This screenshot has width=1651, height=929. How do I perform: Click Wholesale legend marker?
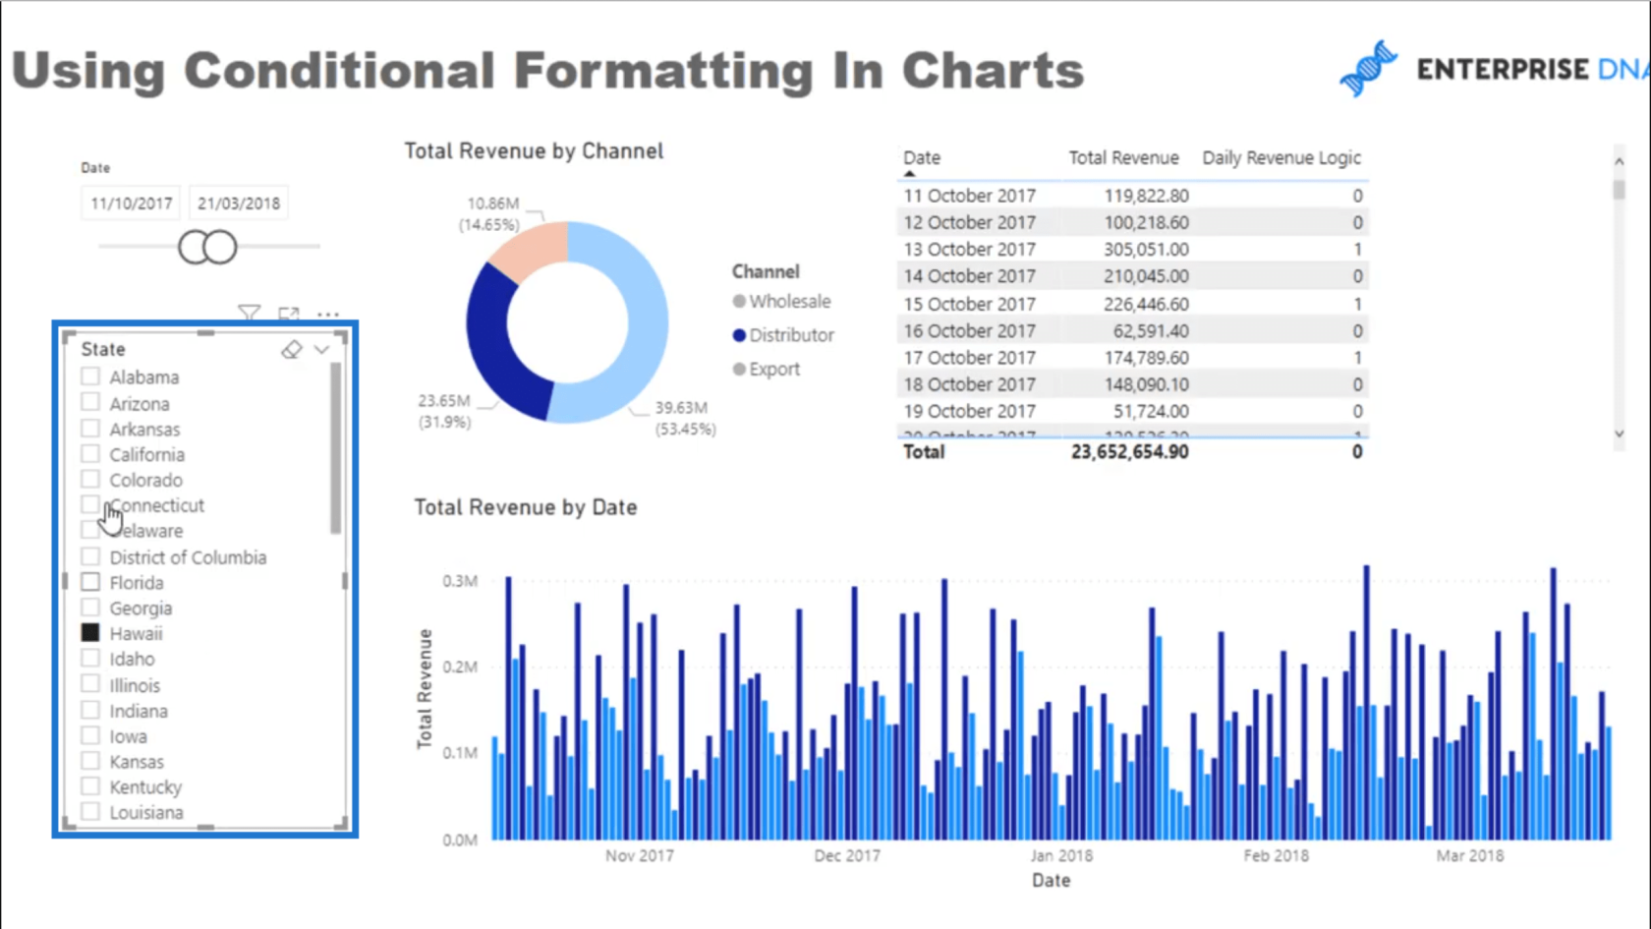point(739,301)
